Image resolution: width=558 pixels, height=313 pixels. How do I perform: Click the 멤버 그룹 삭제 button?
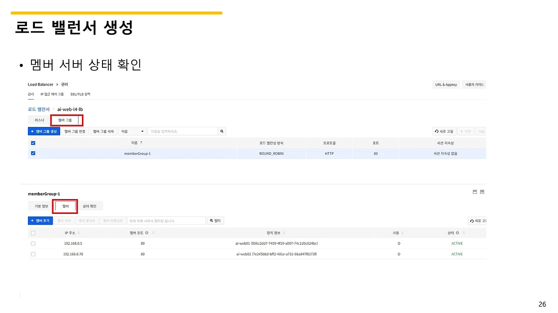103,131
